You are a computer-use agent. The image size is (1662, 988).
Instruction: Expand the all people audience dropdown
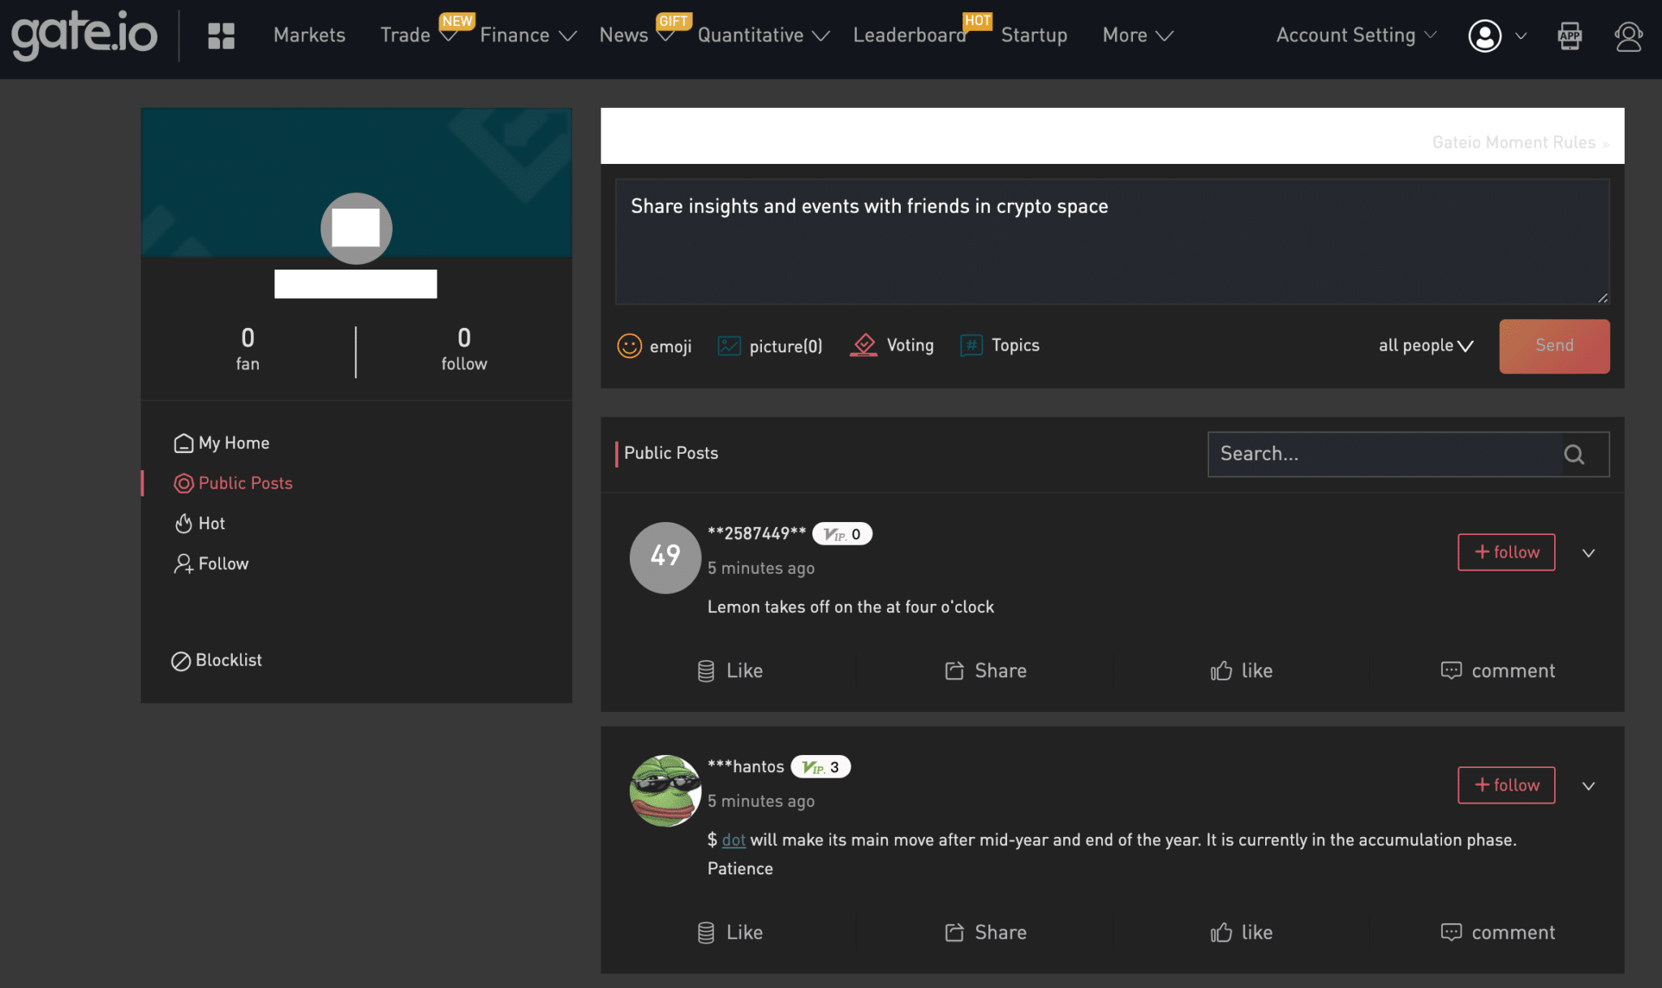(1426, 346)
